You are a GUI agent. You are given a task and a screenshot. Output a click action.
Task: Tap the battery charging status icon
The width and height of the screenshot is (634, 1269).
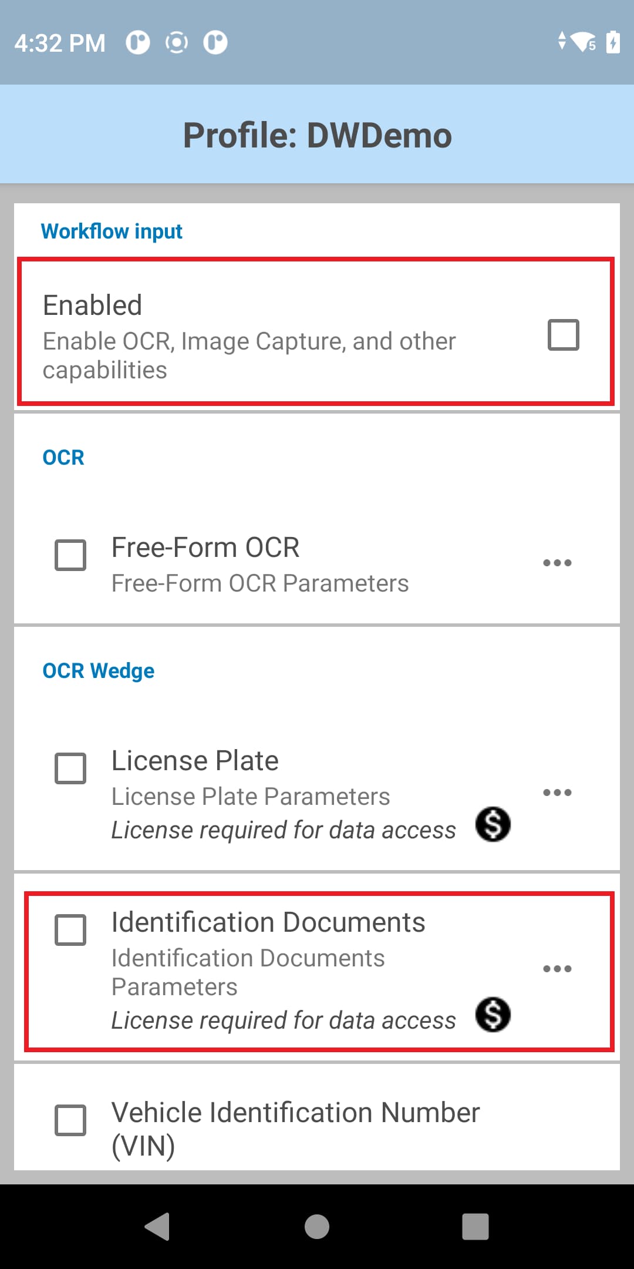pyautogui.click(x=613, y=42)
